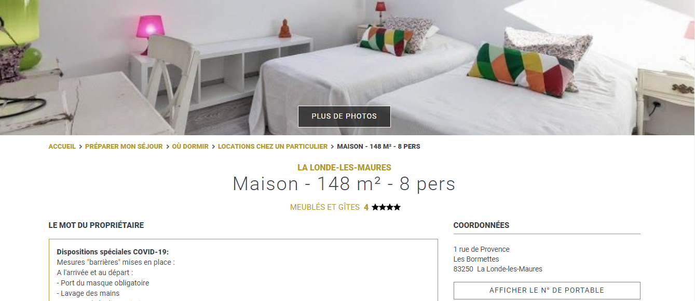The width and height of the screenshot is (695, 301).
Task: Open LOCATIONS CHEZ UN PARTICULIER breadcrumb link
Action: click(x=272, y=147)
